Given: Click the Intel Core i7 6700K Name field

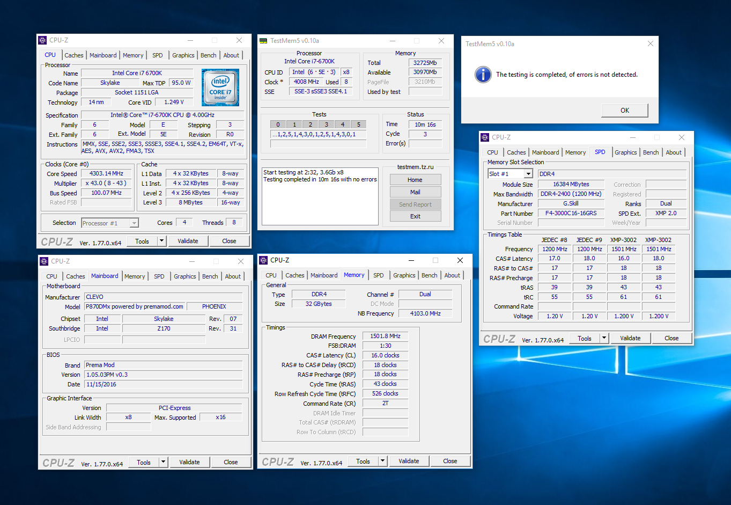Looking at the screenshot, I should pos(137,73).
